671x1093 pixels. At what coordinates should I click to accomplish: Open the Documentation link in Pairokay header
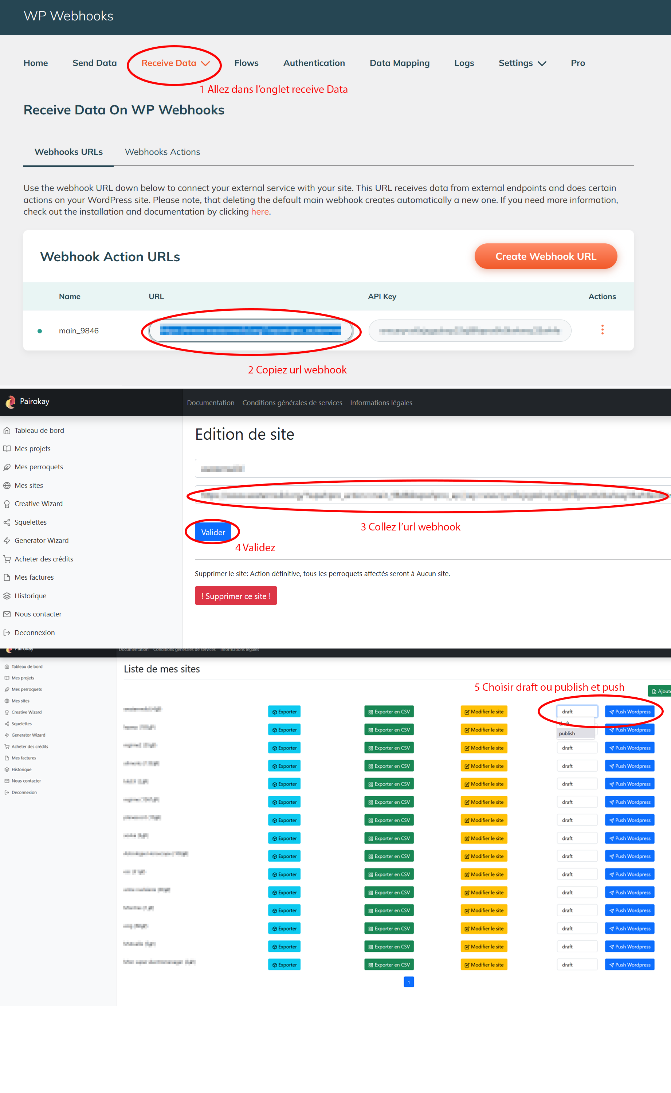[210, 403]
